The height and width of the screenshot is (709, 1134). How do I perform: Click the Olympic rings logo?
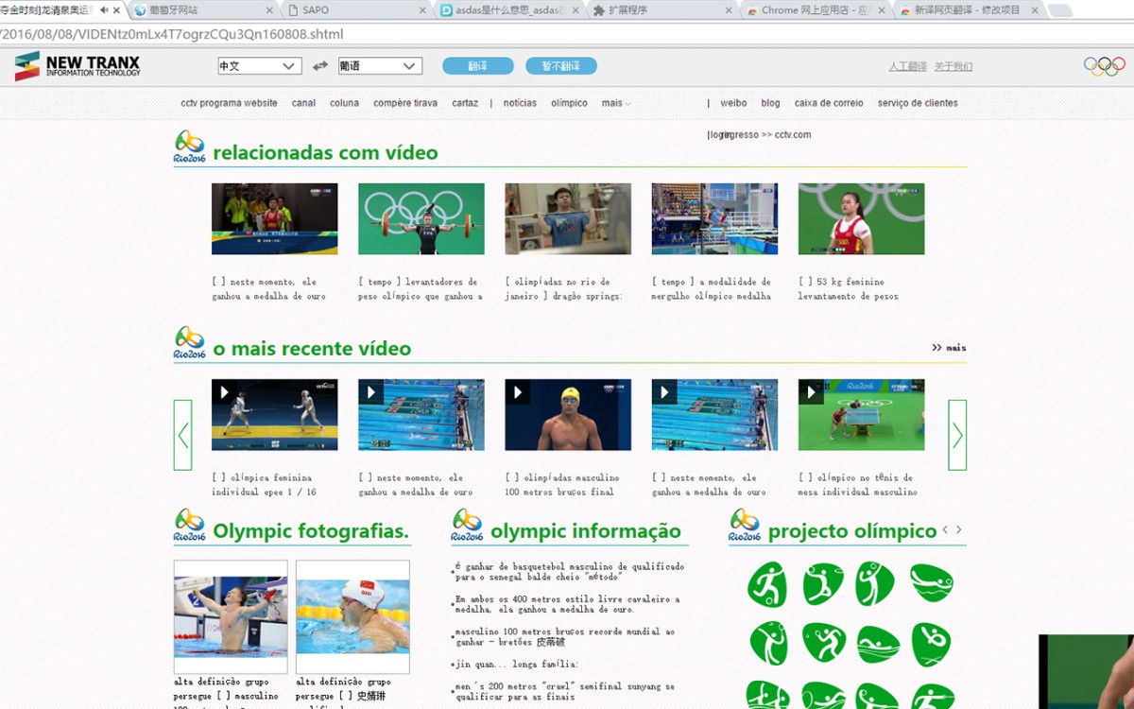(x=1104, y=66)
